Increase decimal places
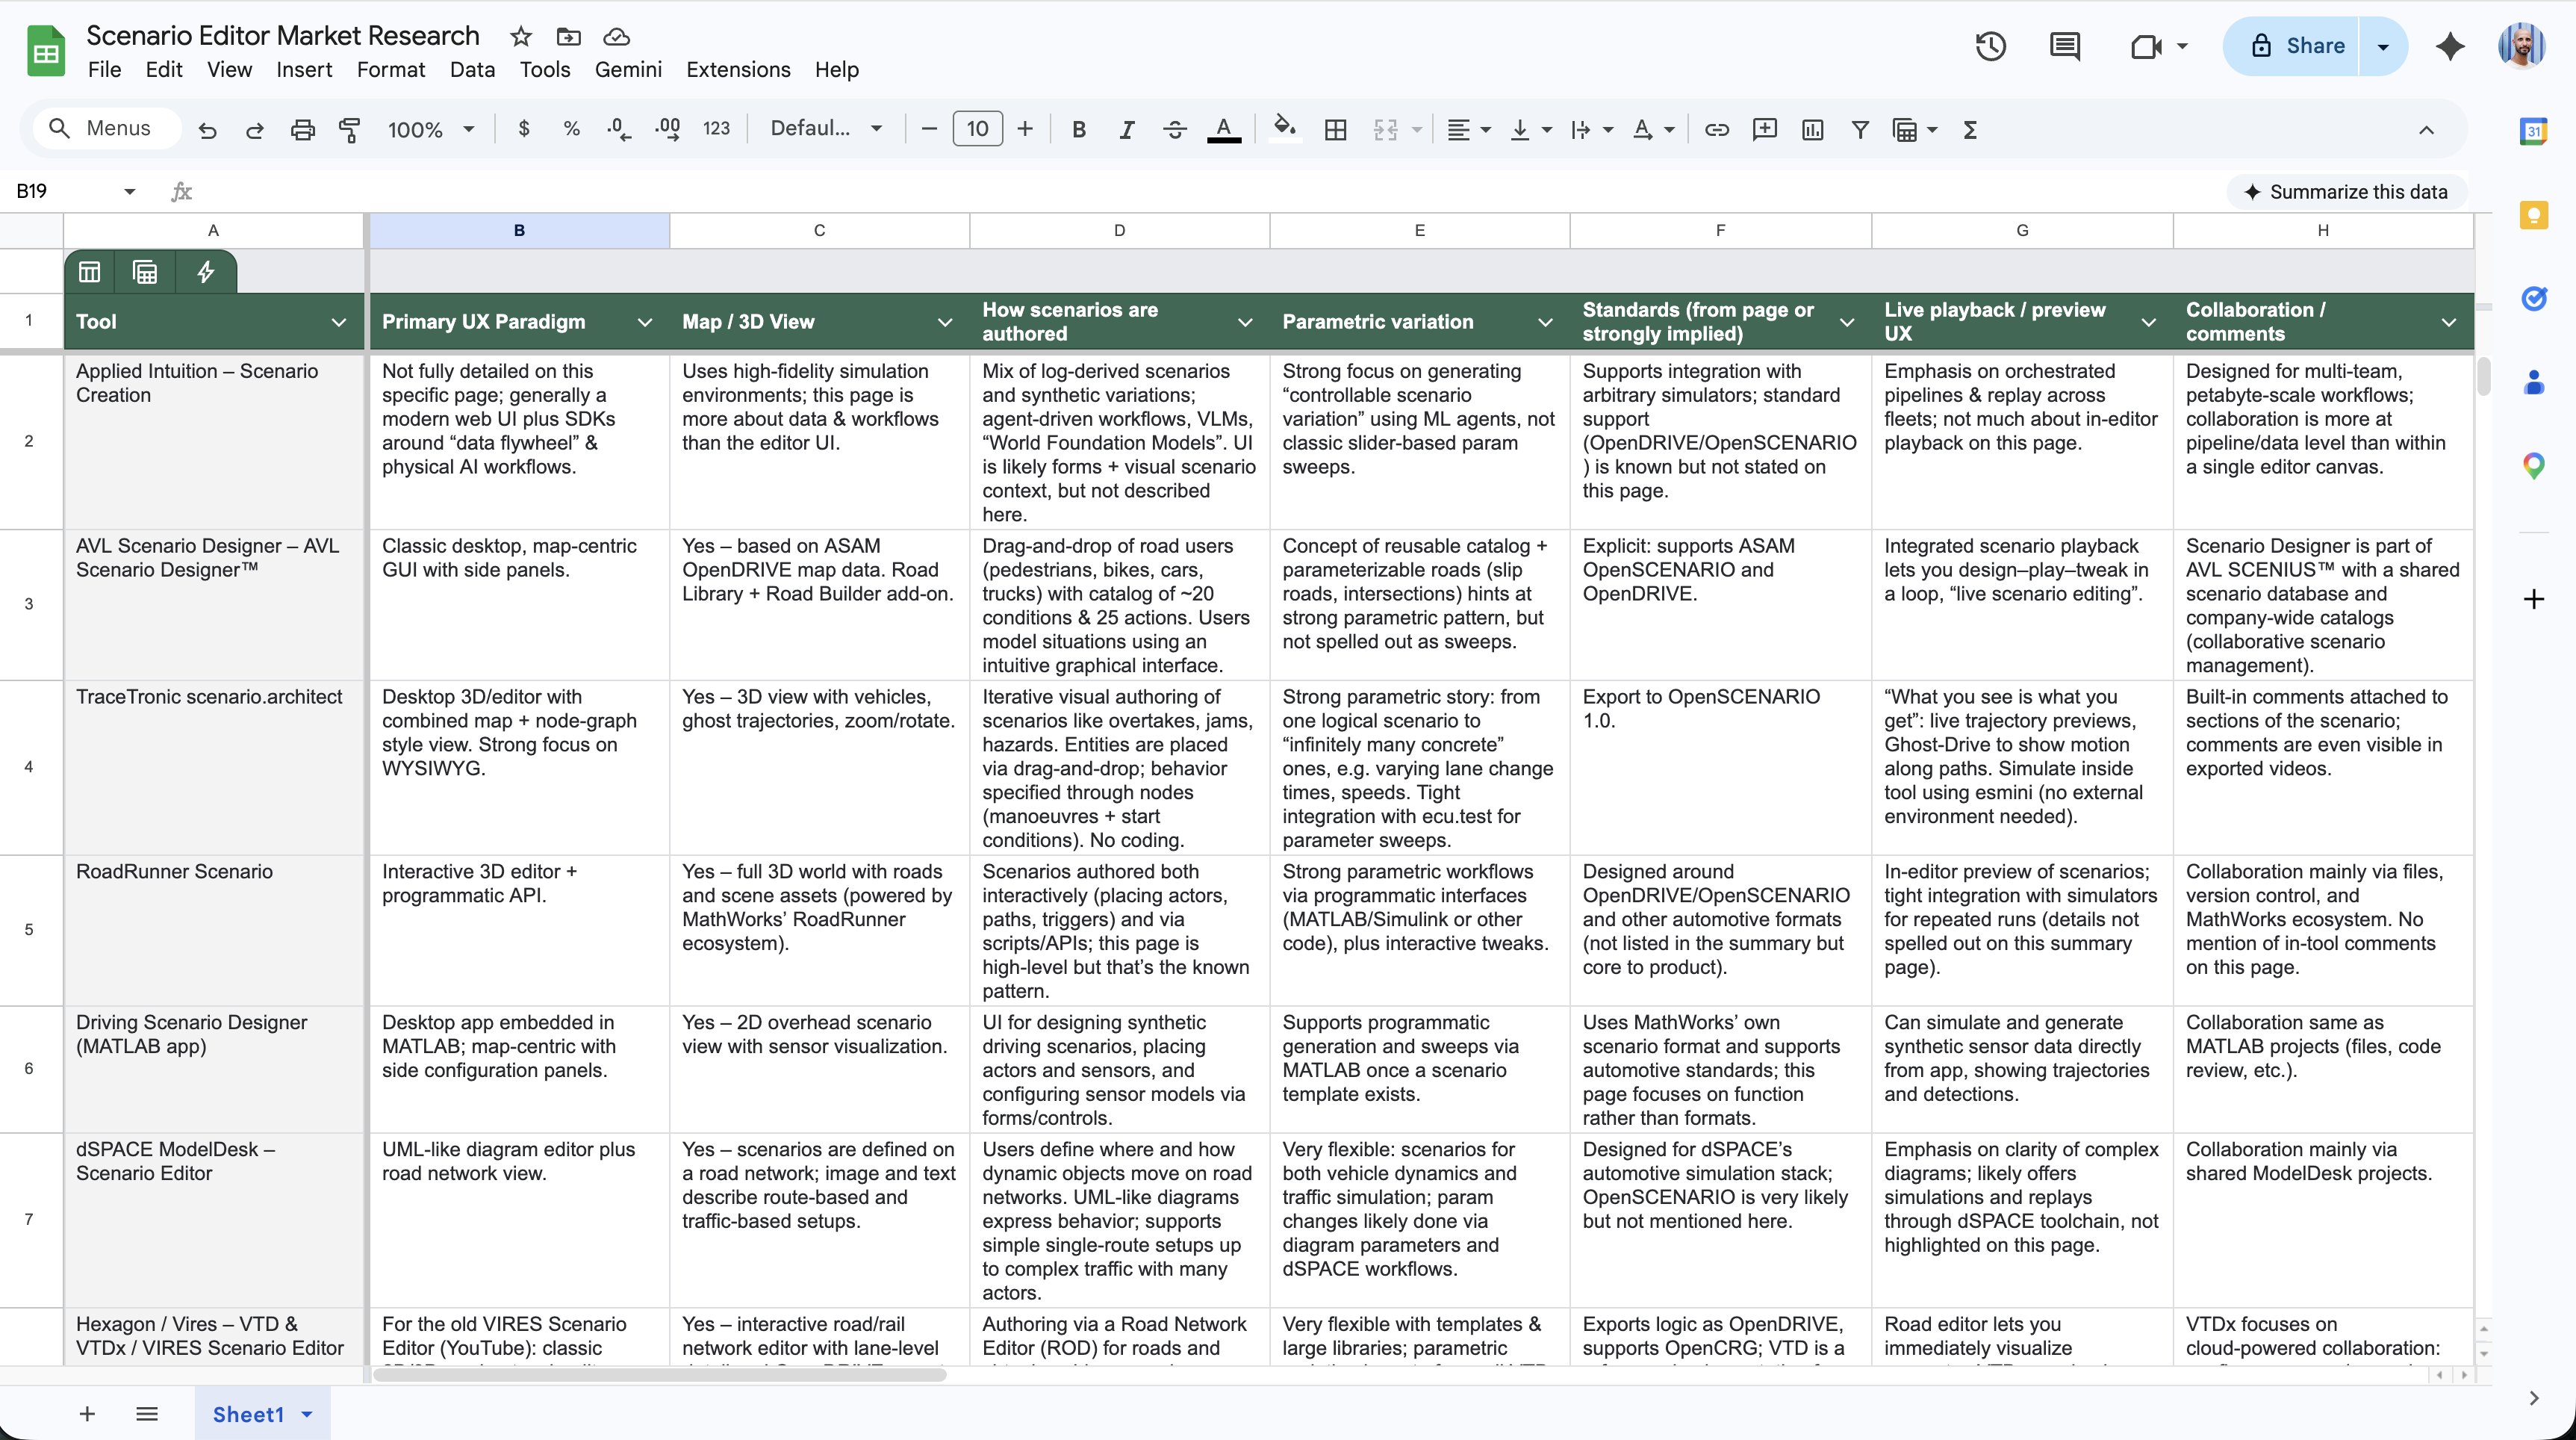 667,129
